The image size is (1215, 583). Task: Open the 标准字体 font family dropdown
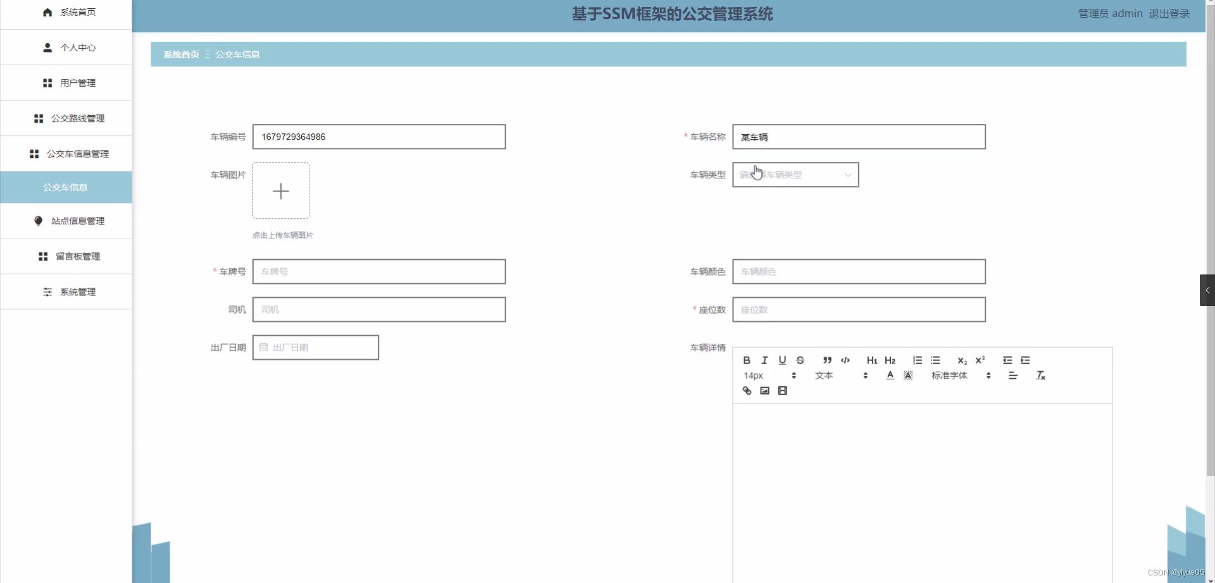point(961,376)
